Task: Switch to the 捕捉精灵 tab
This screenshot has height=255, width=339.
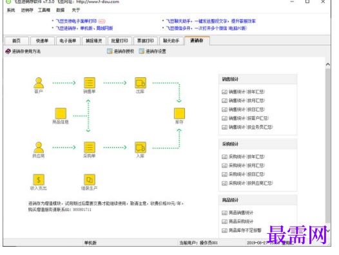Action: 94,41
